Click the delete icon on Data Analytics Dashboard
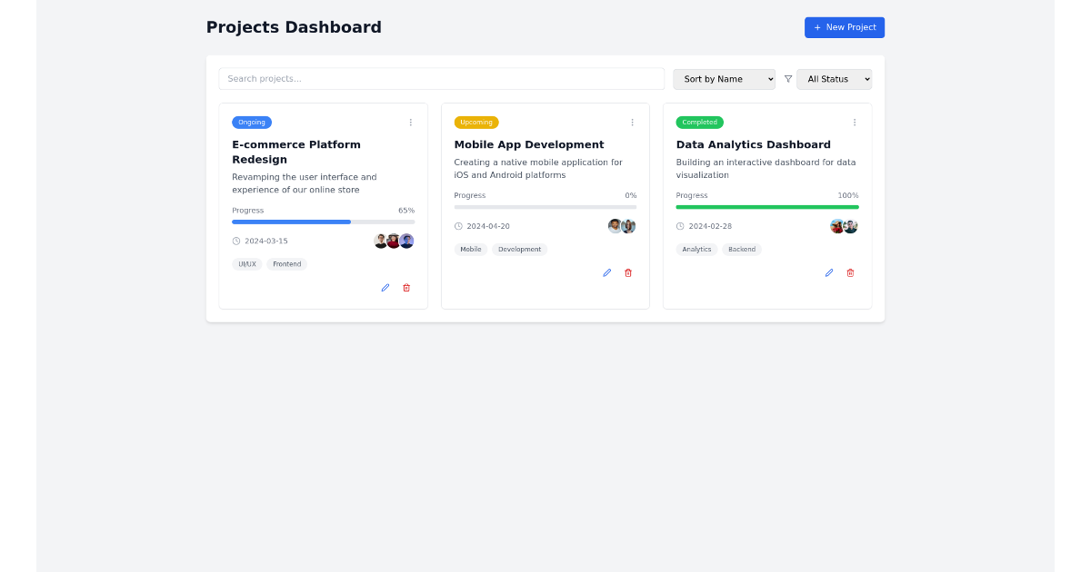The image size is (1091, 572). 850,272
